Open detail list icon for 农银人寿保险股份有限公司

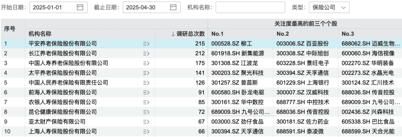tap(146, 102)
